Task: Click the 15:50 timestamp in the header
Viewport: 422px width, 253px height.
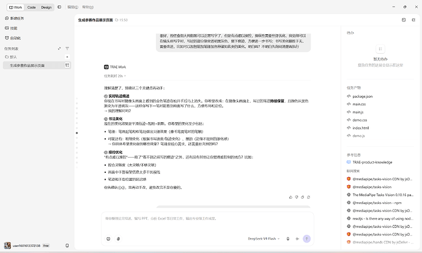Action: (124, 20)
